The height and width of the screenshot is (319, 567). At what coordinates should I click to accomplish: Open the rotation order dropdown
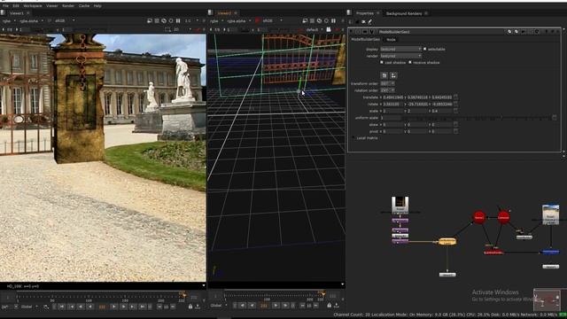pos(387,90)
